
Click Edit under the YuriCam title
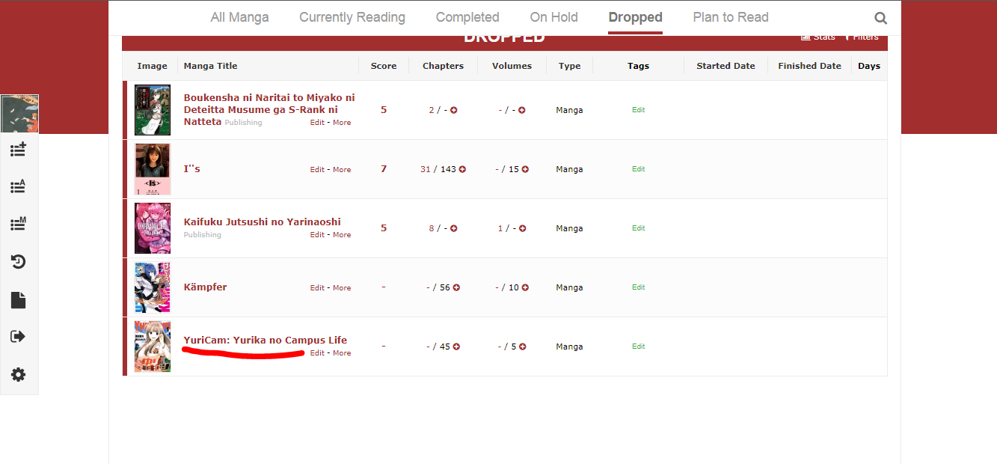coord(318,353)
